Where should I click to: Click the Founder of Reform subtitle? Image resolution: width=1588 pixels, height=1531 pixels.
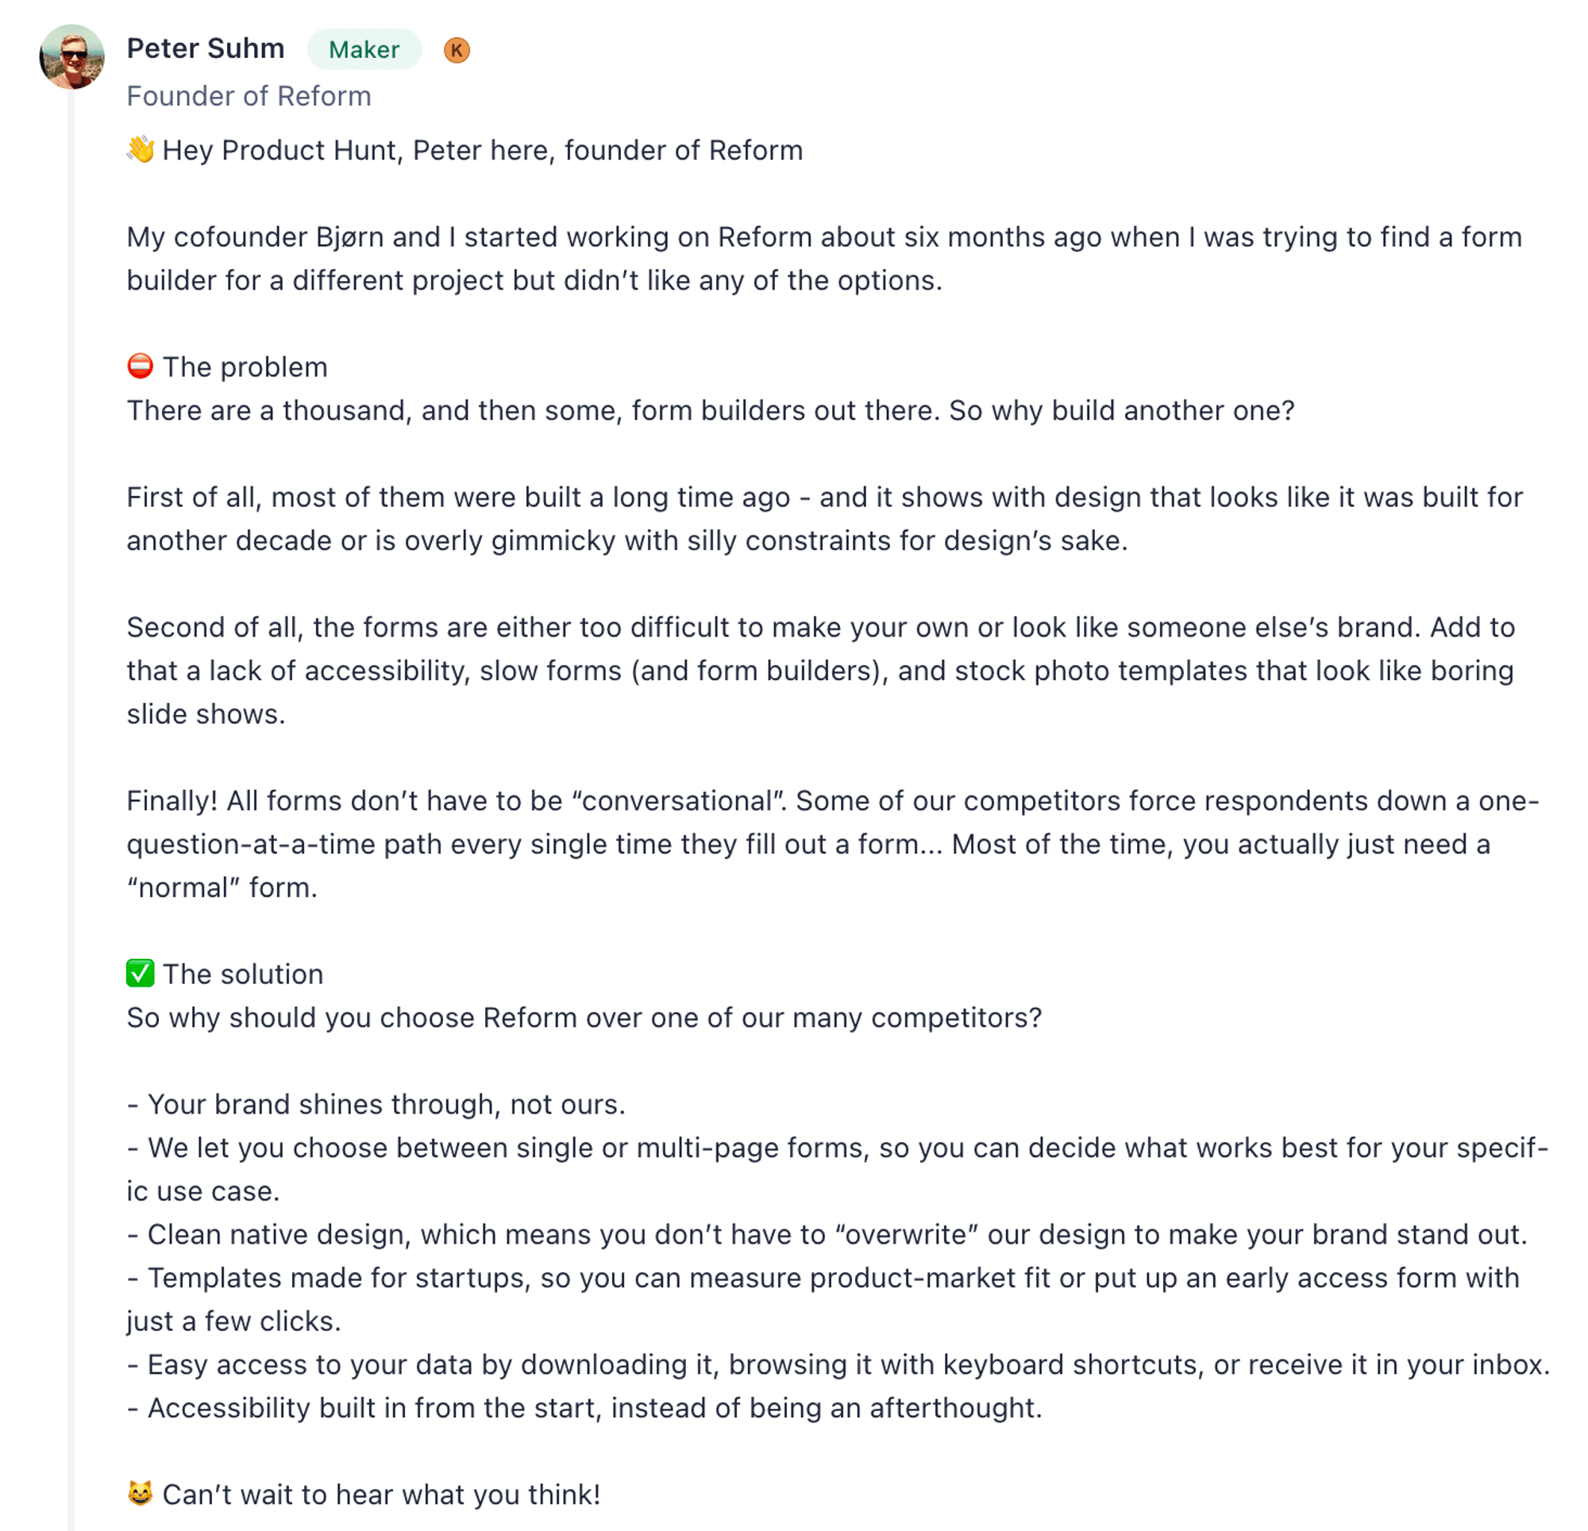click(249, 96)
